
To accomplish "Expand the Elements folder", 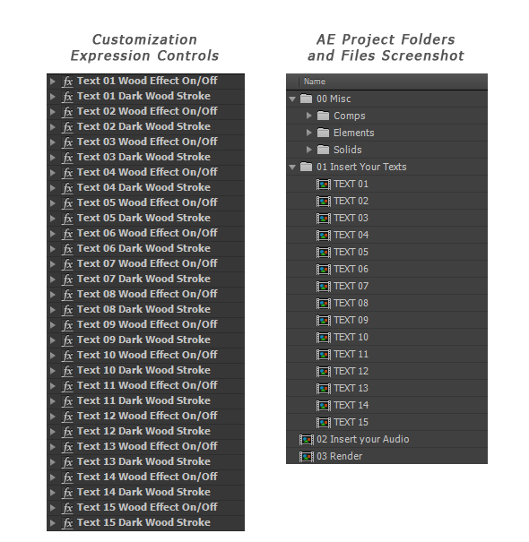I will tap(309, 133).
